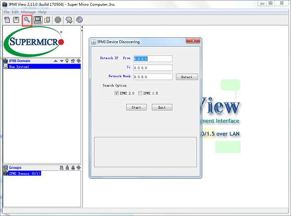291x216 pixels.
Task: Click the New file toolbar icon
Action: coord(7,20)
